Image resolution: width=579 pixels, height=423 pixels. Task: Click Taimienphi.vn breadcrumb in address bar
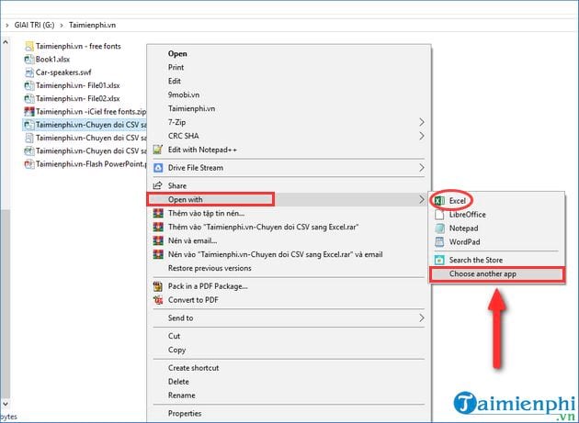[x=92, y=25]
